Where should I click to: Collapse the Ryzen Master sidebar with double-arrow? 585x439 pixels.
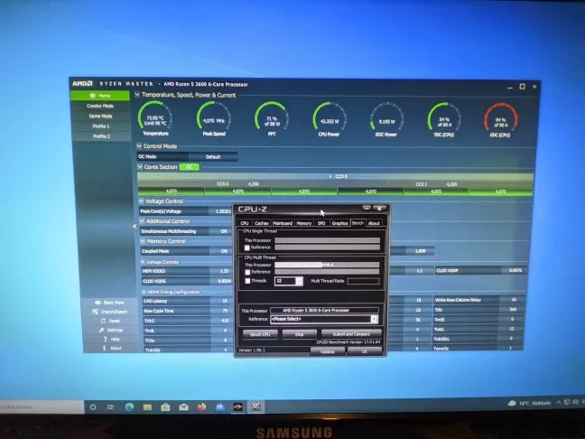135,226
